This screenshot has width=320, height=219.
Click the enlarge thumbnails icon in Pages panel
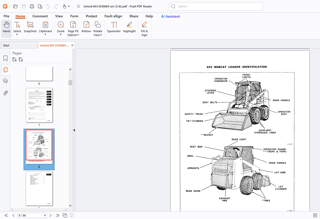click(x=15, y=60)
